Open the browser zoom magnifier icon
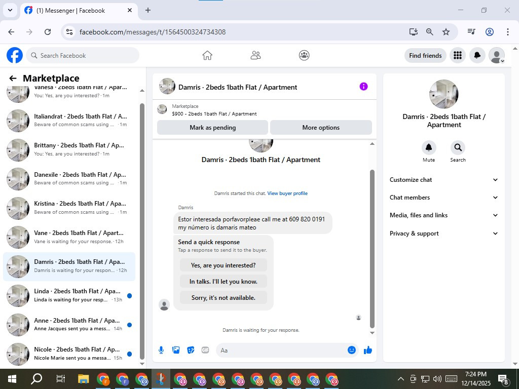This screenshot has width=519, height=389. (430, 32)
